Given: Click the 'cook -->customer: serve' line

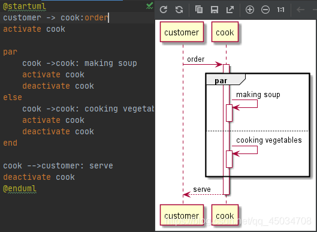Looking at the screenshot, I should coord(58,165).
